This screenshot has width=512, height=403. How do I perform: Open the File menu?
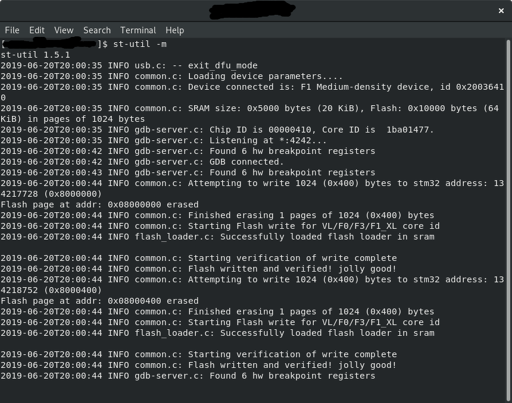(12, 30)
